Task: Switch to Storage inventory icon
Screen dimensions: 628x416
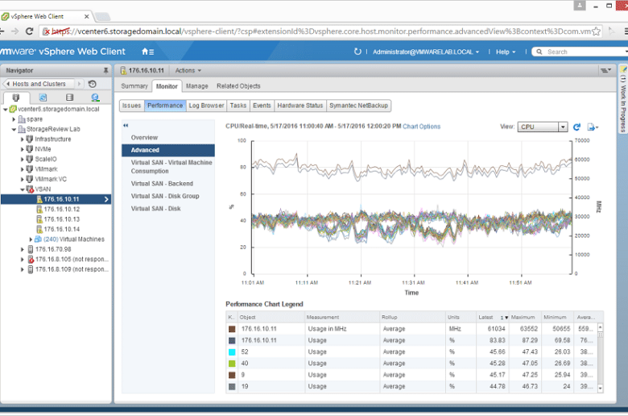Action: [x=69, y=98]
